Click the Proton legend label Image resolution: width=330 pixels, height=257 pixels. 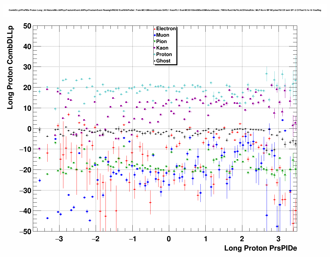[x=164, y=54]
